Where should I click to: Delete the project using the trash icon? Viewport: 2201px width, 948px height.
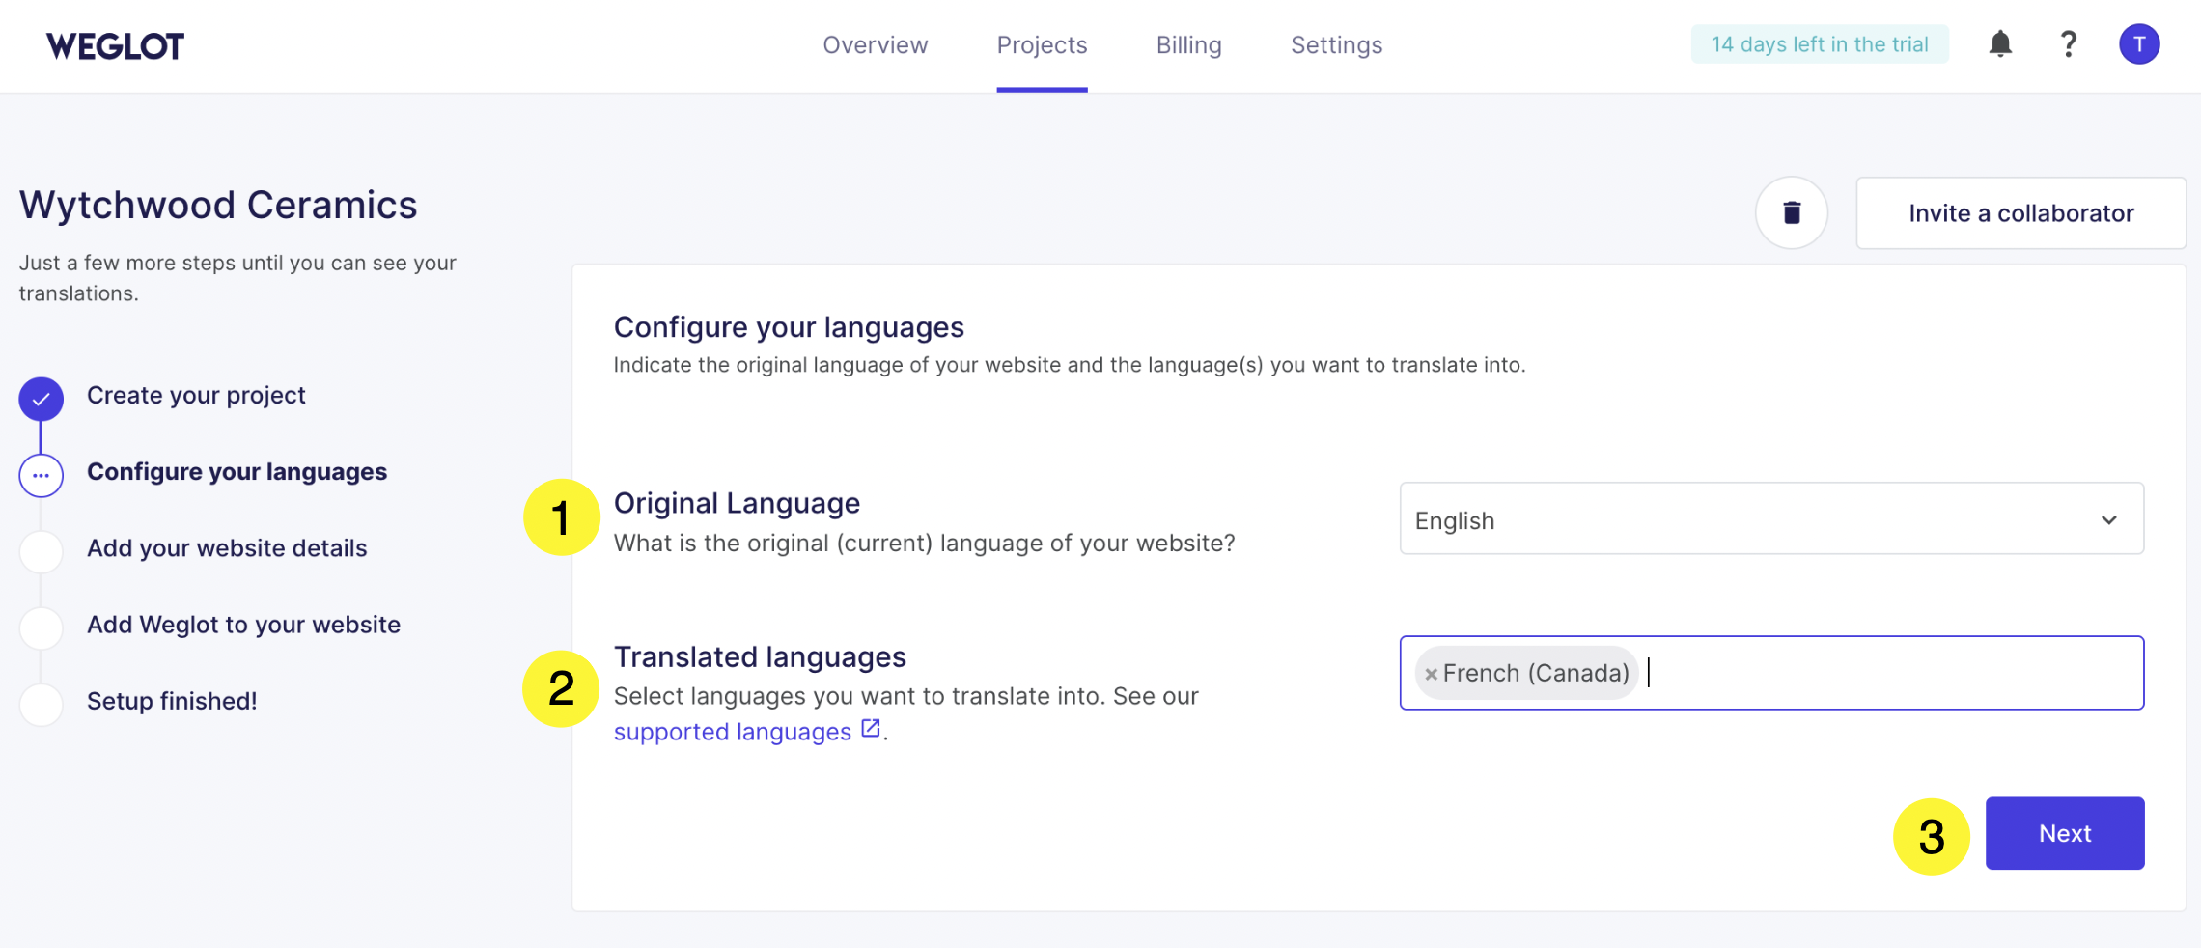coord(1792,212)
